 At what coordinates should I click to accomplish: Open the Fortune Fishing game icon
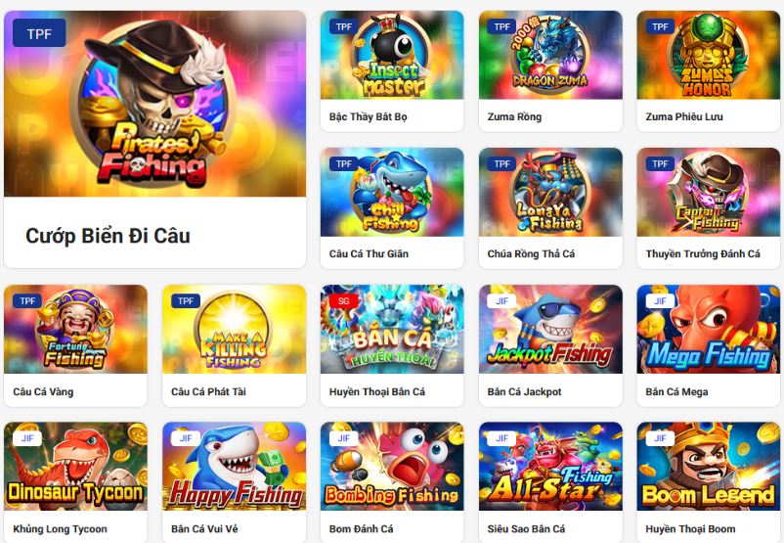click(x=75, y=330)
